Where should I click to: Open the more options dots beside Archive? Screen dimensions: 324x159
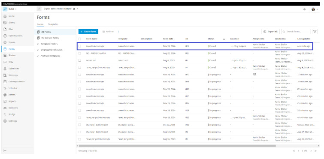[x=118, y=32]
